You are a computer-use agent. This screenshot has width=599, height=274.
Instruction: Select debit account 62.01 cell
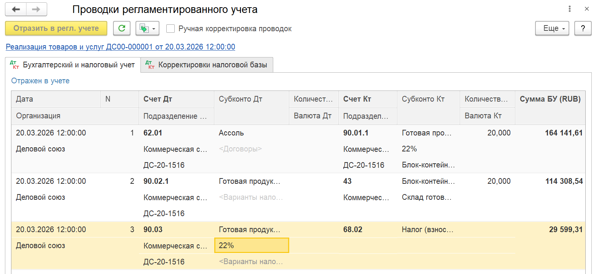(176, 133)
